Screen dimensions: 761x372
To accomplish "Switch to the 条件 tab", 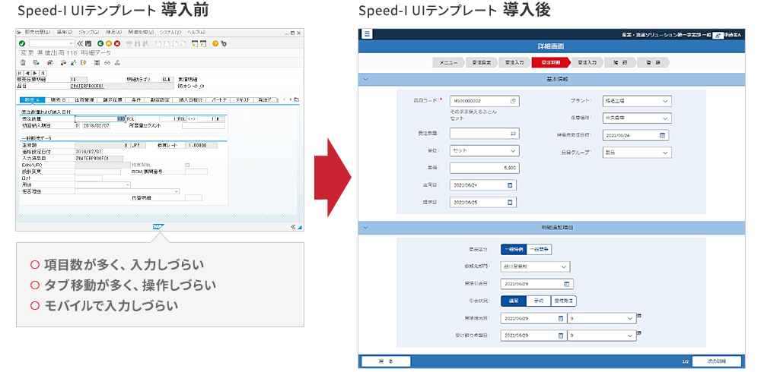I will click(136, 99).
